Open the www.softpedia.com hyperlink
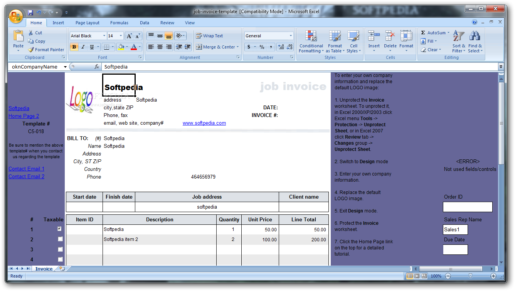The image size is (515, 291). click(x=204, y=123)
